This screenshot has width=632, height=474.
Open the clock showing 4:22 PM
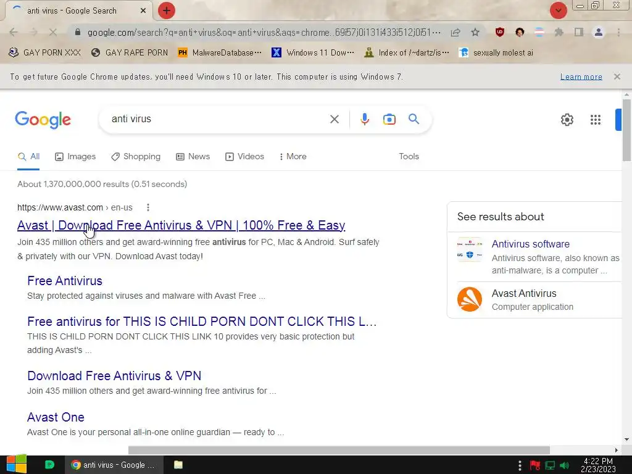(x=598, y=465)
